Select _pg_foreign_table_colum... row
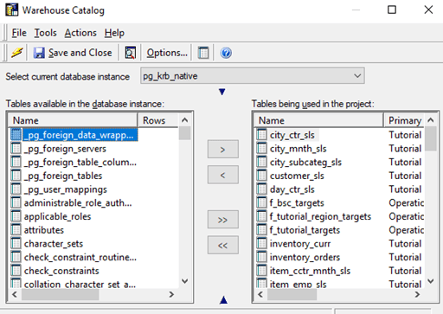The image size is (443, 314). [74, 162]
